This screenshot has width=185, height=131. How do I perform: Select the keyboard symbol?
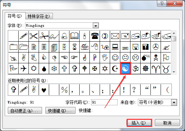(84, 47)
